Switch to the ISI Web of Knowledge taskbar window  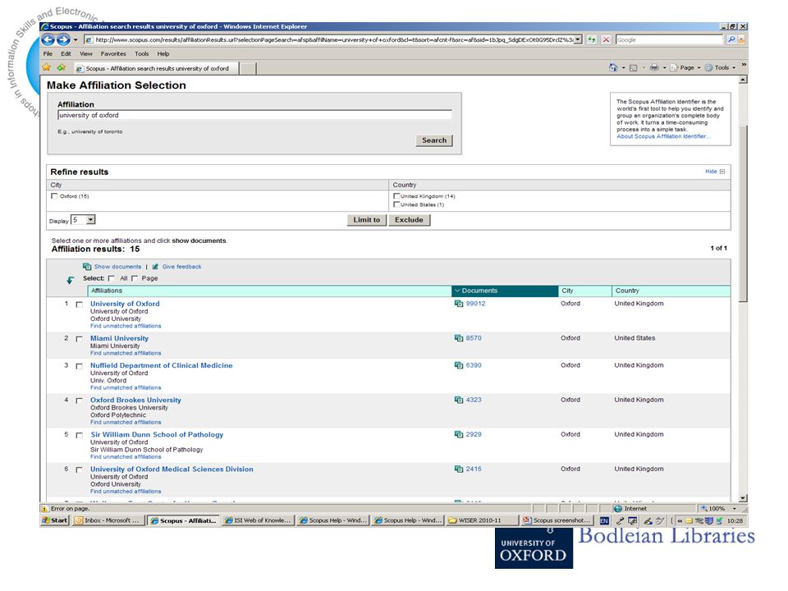258,520
